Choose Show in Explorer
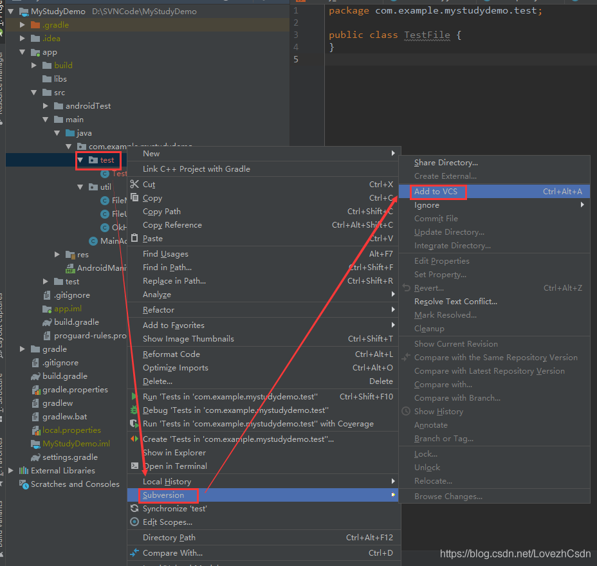 [264, 452]
